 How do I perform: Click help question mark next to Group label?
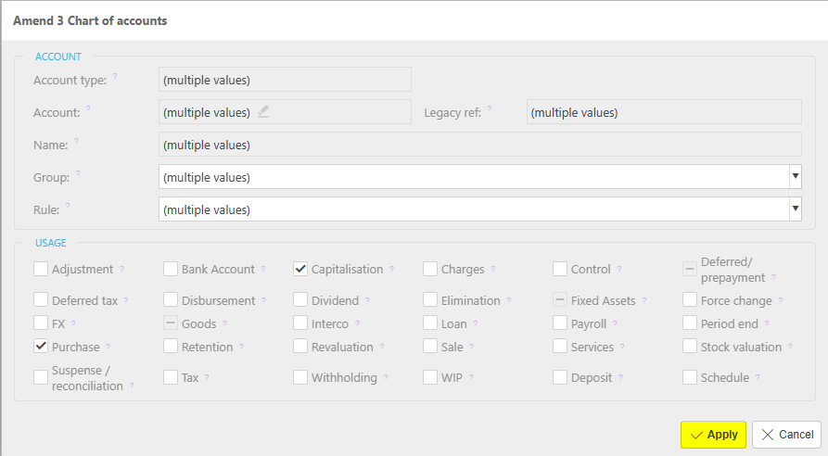click(x=79, y=173)
